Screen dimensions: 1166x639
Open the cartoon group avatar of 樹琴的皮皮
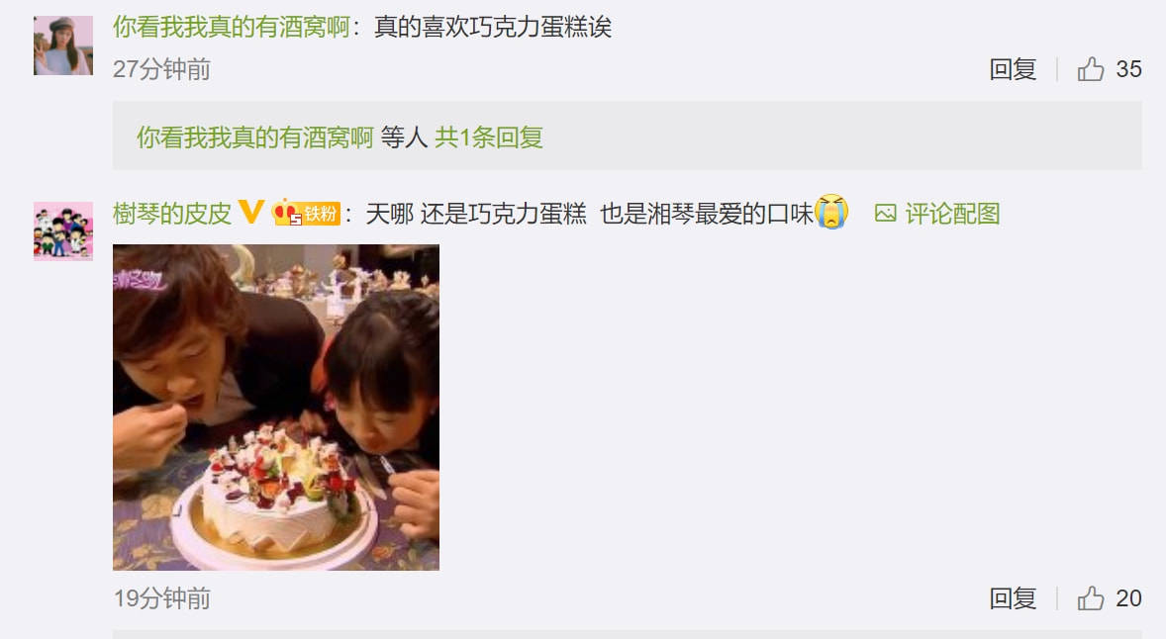coord(63,231)
